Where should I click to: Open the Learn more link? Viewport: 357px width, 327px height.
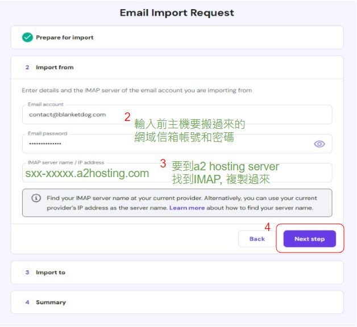coord(187,208)
